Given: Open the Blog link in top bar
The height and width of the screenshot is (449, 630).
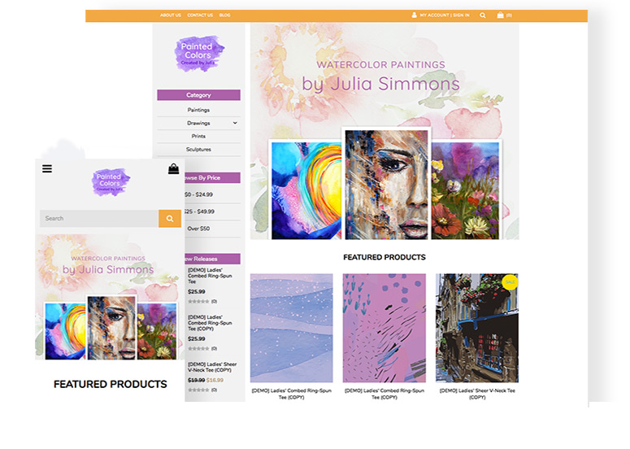Looking at the screenshot, I should 224,15.
